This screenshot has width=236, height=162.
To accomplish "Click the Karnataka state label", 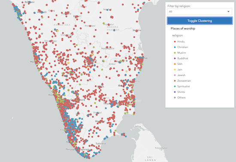I will pyautogui.click(x=62, y=25).
